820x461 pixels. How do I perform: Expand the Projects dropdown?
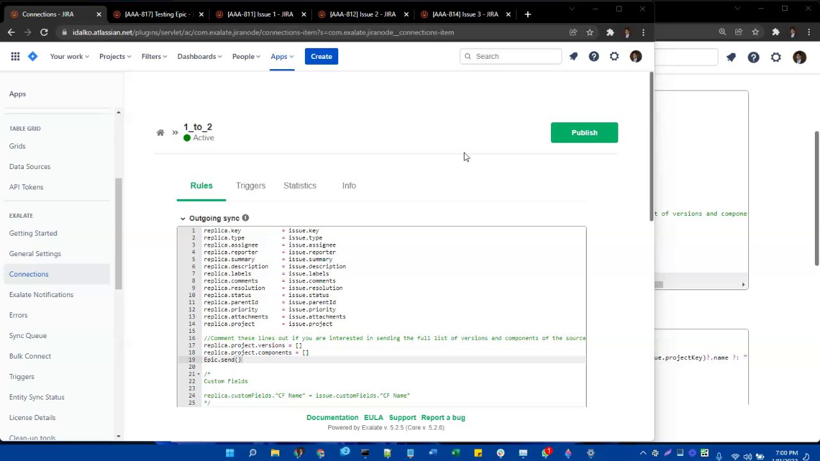tap(115, 56)
